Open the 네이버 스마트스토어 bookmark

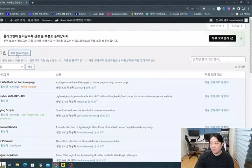[x=156, y=14]
